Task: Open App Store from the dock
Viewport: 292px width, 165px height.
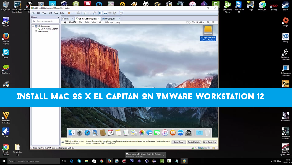Action: (180, 133)
